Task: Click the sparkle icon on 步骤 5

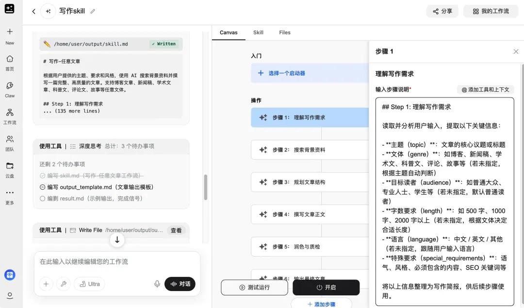Action: coord(263,246)
